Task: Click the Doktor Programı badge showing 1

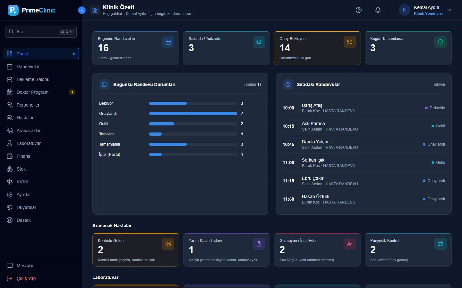Action: coord(72,92)
